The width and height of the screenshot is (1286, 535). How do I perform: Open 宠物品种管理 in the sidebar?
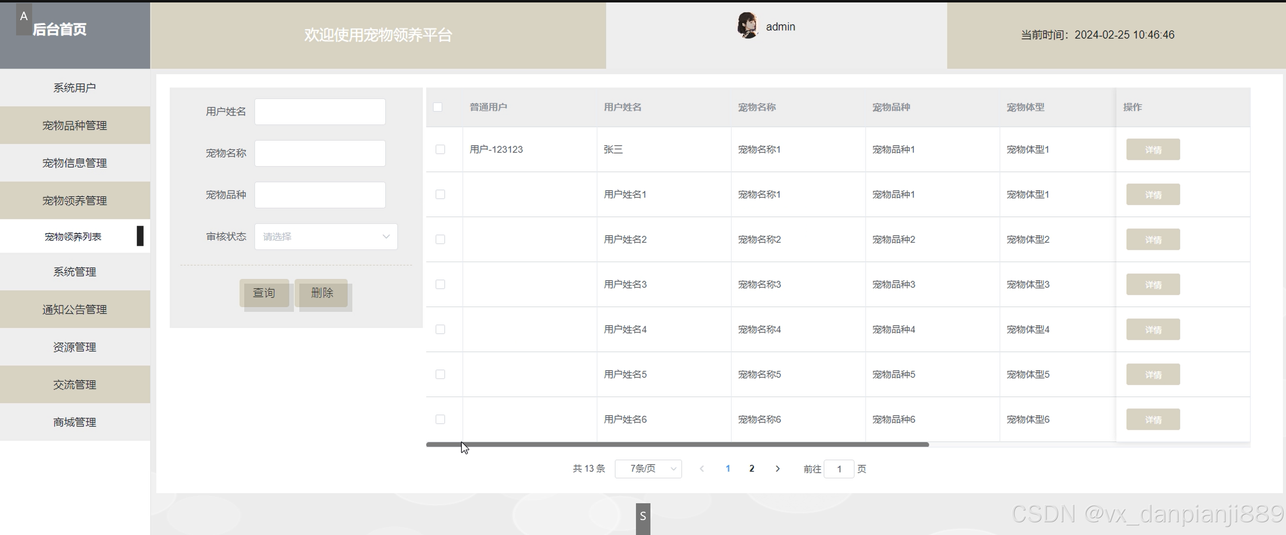[75, 125]
